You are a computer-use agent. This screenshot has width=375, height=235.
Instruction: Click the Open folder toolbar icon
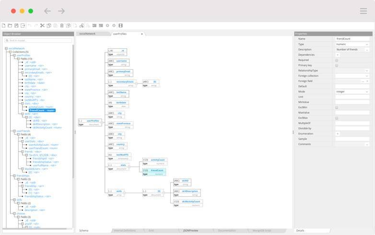[x=10, y=25]
